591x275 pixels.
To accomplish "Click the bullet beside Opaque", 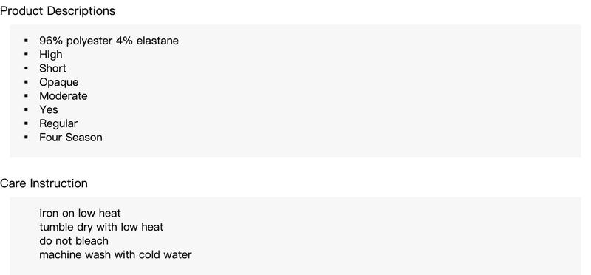I will (x=26, y=82).
